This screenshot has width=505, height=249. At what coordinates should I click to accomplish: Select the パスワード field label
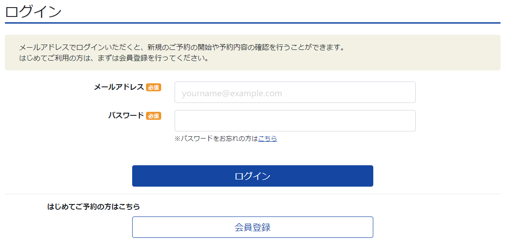[x=126, y=116]
